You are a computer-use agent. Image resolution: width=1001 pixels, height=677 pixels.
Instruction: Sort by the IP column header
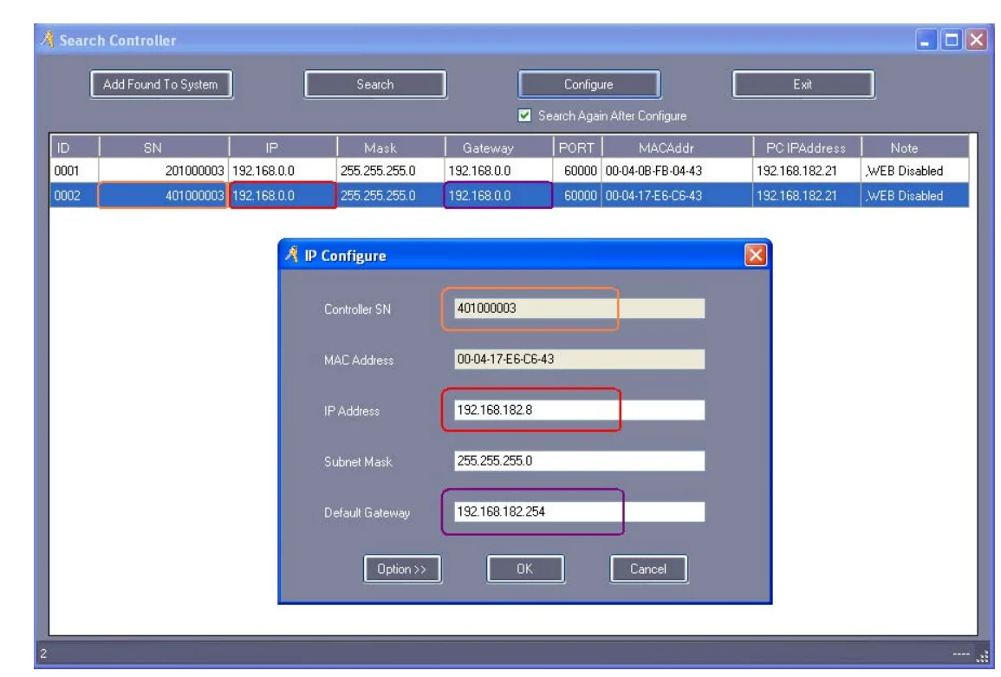click(283, 147)
